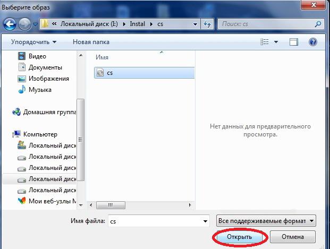Screen dimensions: 330x249
Task: Click the 'Имя' column header
Action: click(102, 57)
